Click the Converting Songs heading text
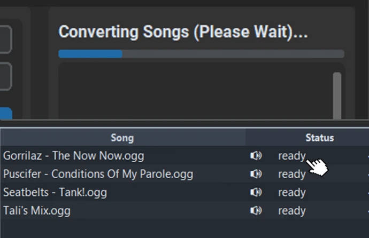369x238 pixels. [x=183, y=32]
